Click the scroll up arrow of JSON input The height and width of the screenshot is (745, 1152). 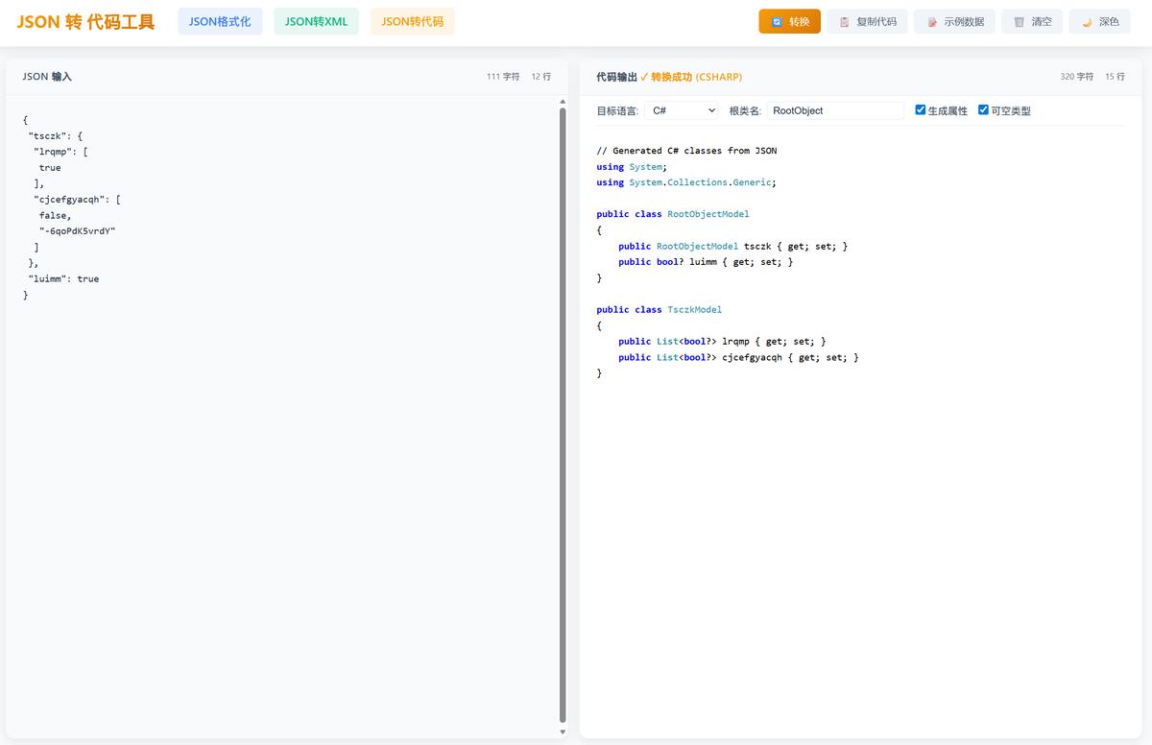click(563, 101)
